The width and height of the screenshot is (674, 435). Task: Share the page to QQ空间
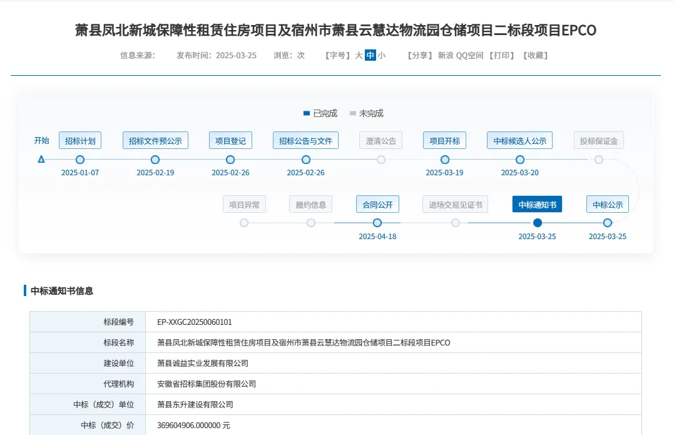tap(469, 55)
